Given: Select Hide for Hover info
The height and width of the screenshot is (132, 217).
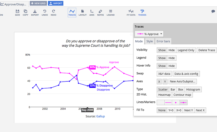Looking at the screenshot, I should click(x=172, y=66).
